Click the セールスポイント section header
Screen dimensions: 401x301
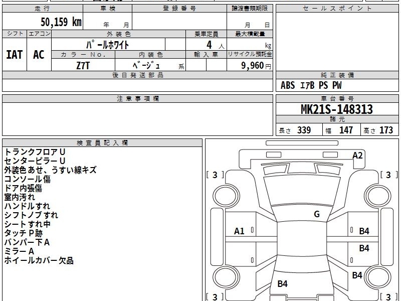(337, 9)
